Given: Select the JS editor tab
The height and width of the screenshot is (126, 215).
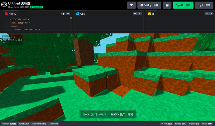Looking at the screenshot, I should (151, 14).
